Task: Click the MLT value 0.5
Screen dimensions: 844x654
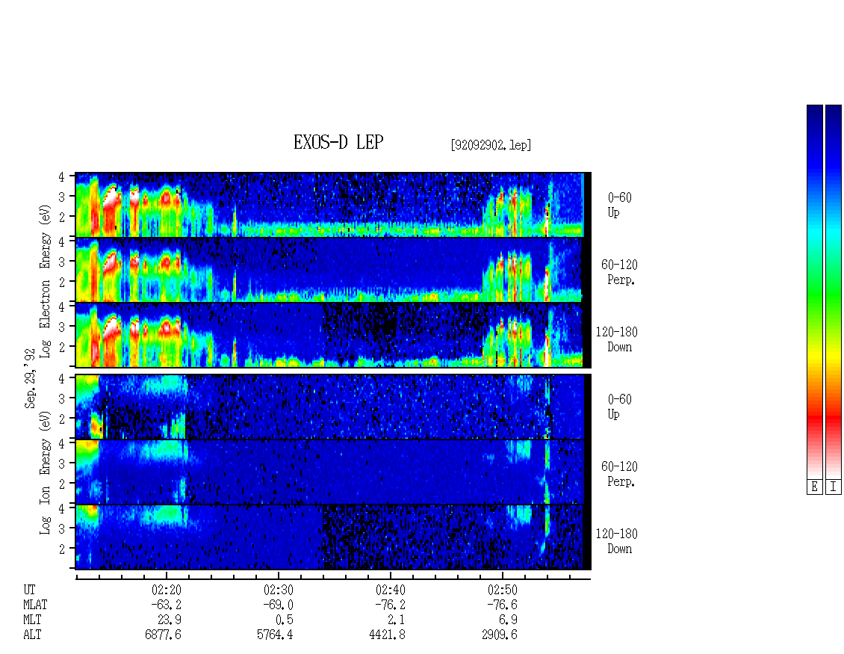Action: coord(285,620)
